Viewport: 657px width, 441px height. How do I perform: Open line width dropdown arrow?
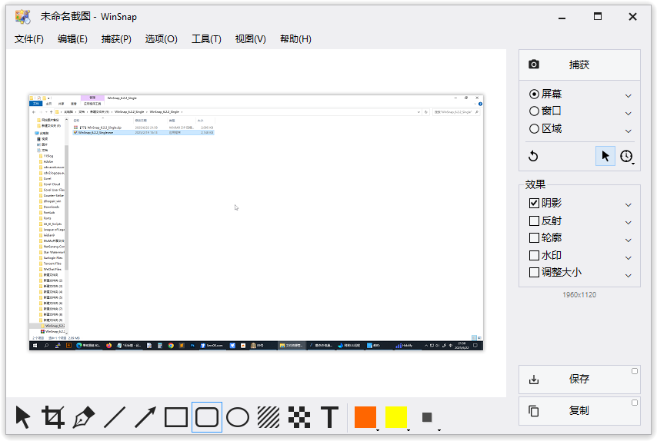click(x=439, y=429)
